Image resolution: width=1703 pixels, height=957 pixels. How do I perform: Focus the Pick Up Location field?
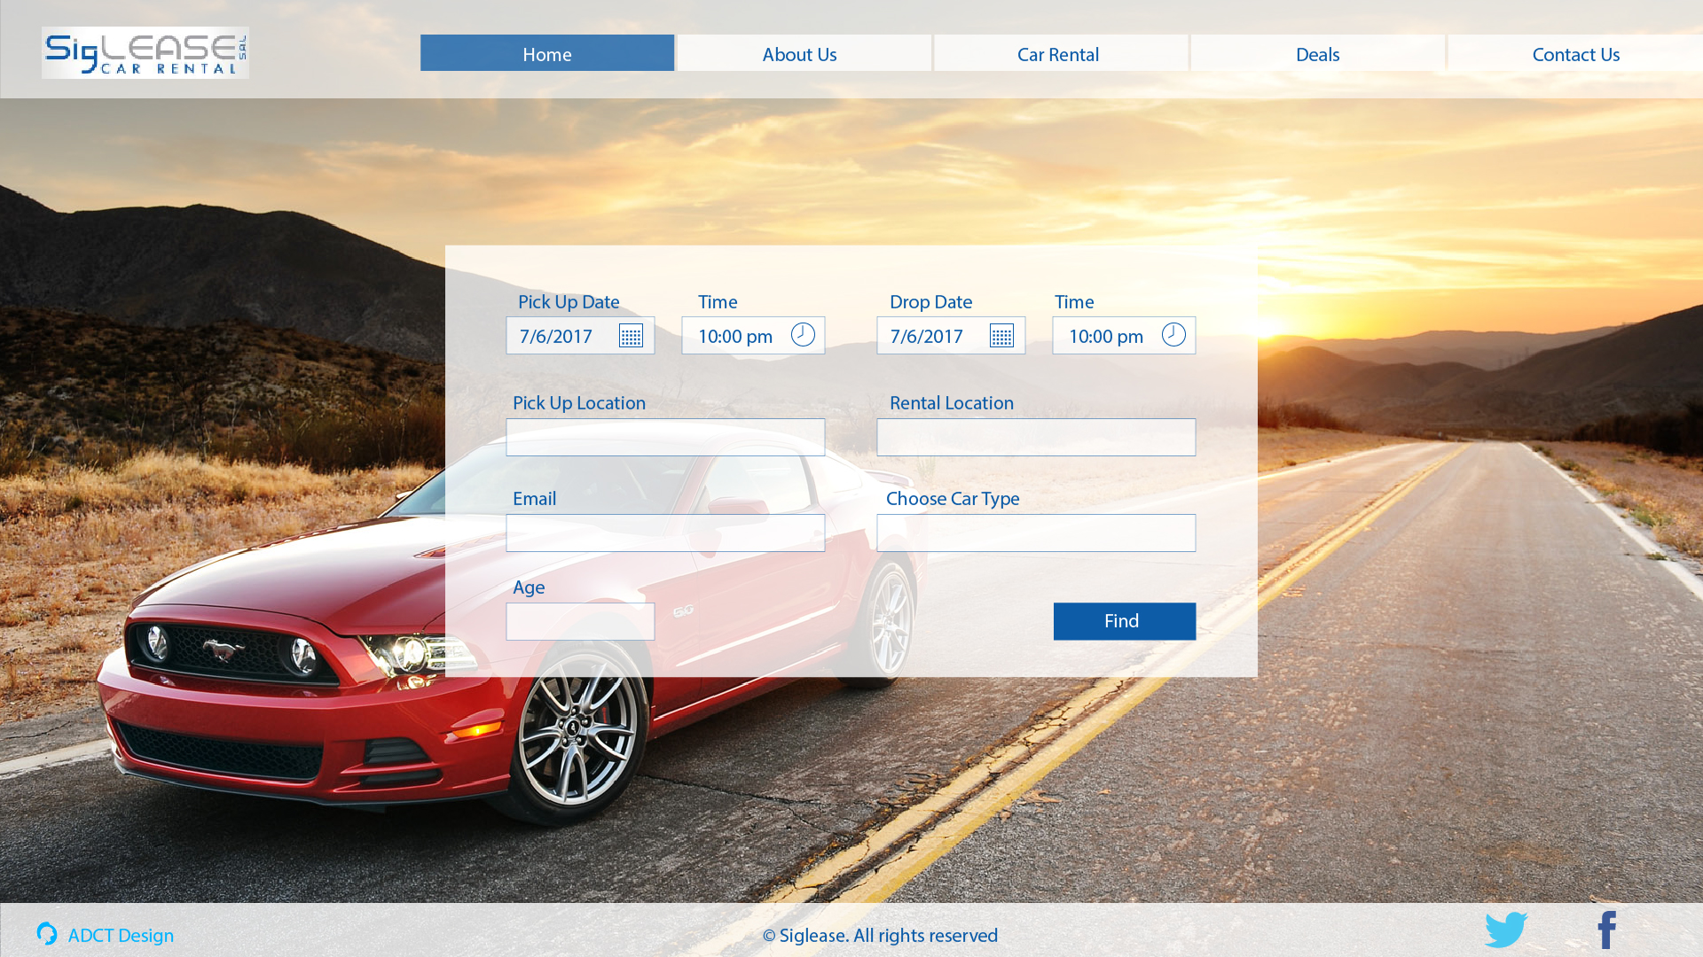coord(665,438)
